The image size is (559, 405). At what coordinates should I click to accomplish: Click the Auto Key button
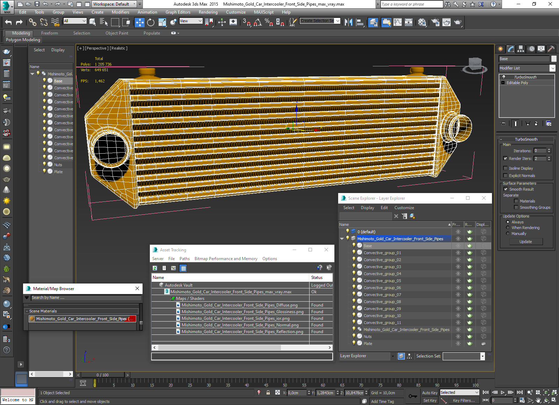(x=430, y=393)
